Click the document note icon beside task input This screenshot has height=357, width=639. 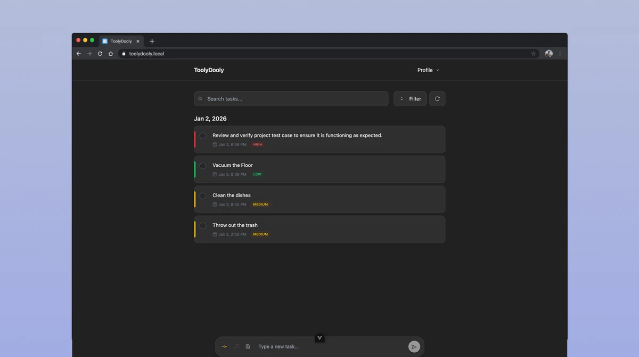pos(248,347)
